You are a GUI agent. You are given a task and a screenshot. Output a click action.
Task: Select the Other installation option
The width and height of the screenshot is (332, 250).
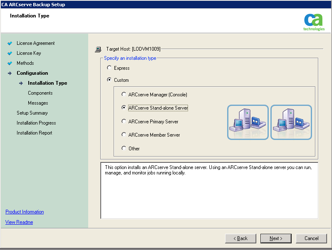click(124, 148)
